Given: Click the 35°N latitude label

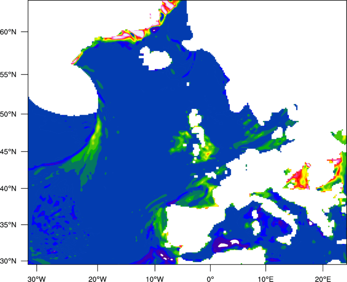Looking at the screenshot, I should coord(8,225).
